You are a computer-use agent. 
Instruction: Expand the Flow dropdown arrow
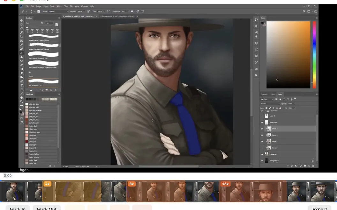pos(104,11)
